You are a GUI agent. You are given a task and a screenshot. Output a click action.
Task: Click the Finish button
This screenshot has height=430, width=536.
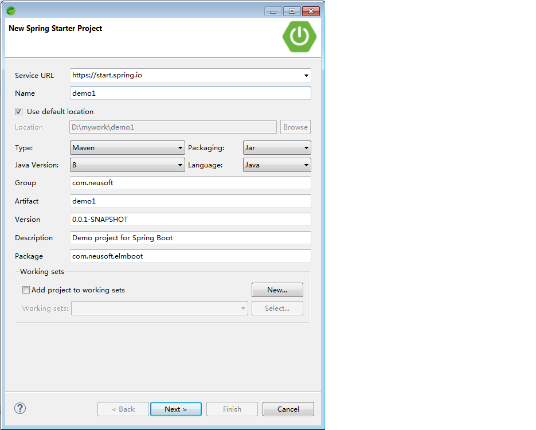pos(232,409)
